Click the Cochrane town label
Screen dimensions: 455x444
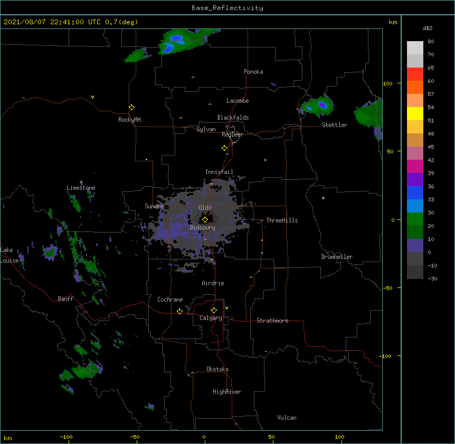pyautogui.click(x=170, y=300)
